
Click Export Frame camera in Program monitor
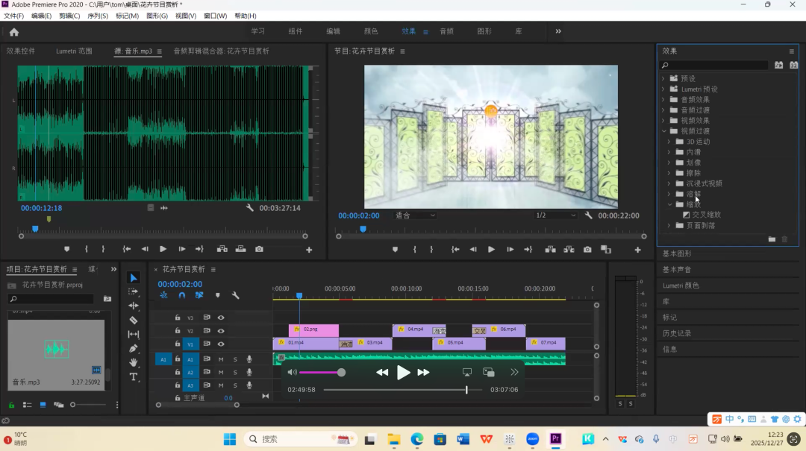587,250
